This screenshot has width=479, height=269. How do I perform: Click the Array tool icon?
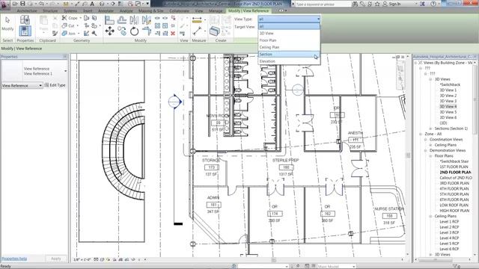click(x=157, y=25)
